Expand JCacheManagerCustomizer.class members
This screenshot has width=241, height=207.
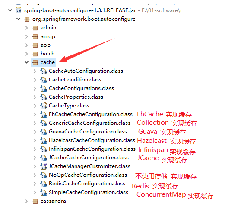(x=35, y=166)
